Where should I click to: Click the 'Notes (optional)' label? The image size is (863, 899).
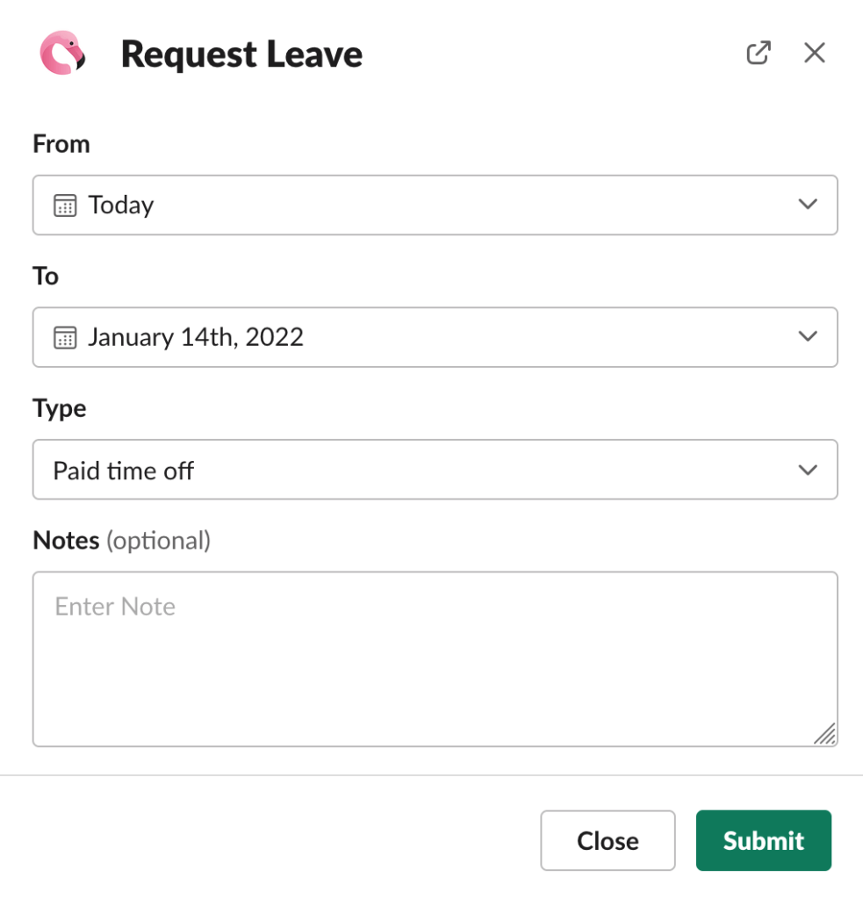(121, 541)
